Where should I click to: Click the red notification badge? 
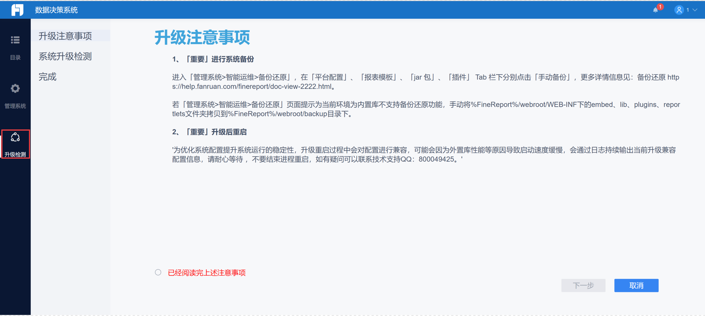pos(660,7)
